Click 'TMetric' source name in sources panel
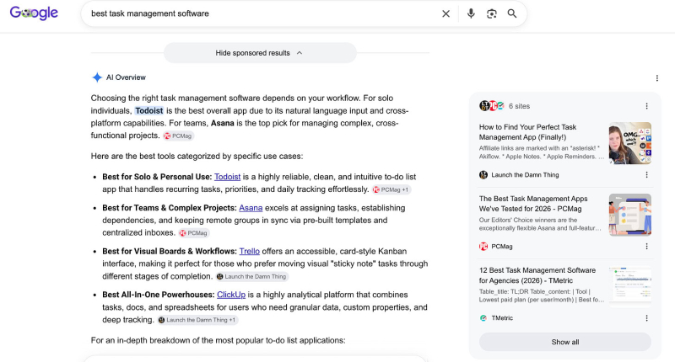This screenshot has height=362, width=675. 502,318
